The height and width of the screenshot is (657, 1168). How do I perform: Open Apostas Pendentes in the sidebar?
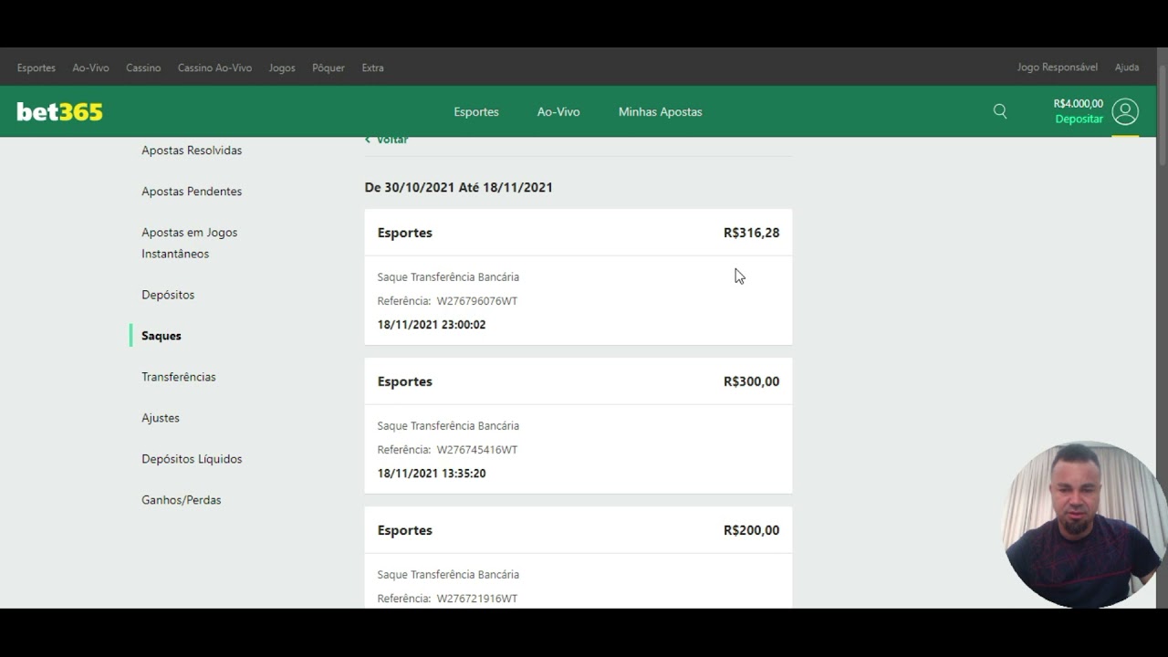[x=192, y=192]
